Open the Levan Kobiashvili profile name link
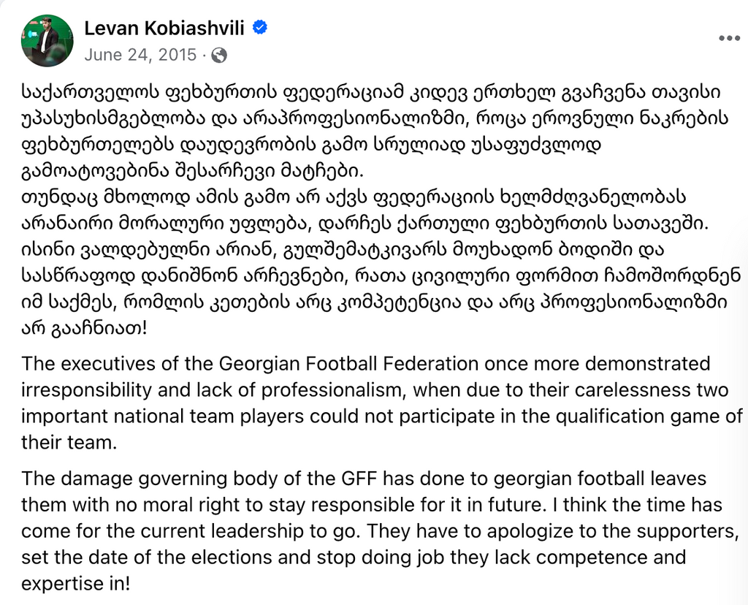748x605 pixels. pyautogui.click(x=164, y=28)
